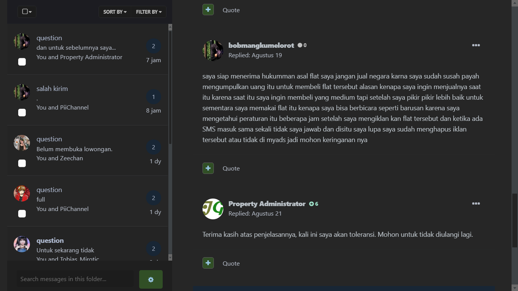
Task: Click the reply text starting "Terima kasih atas penjelasannya"
Action: pos(338,234)
